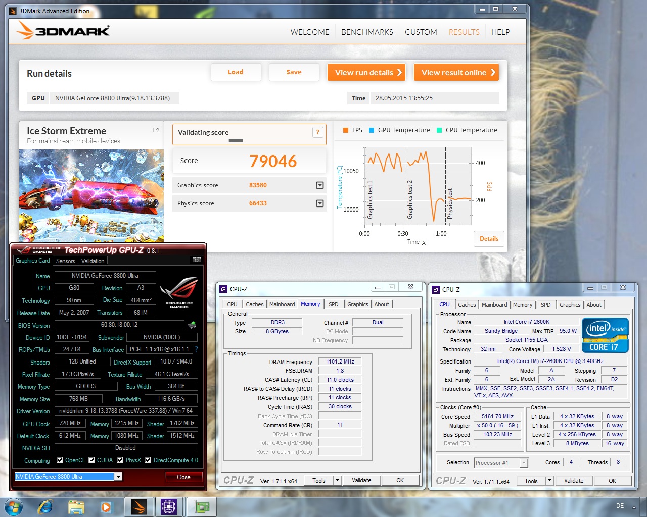
Task: Switch to CPU-Z taskbar icon
Action: click(x=169, y=507)
